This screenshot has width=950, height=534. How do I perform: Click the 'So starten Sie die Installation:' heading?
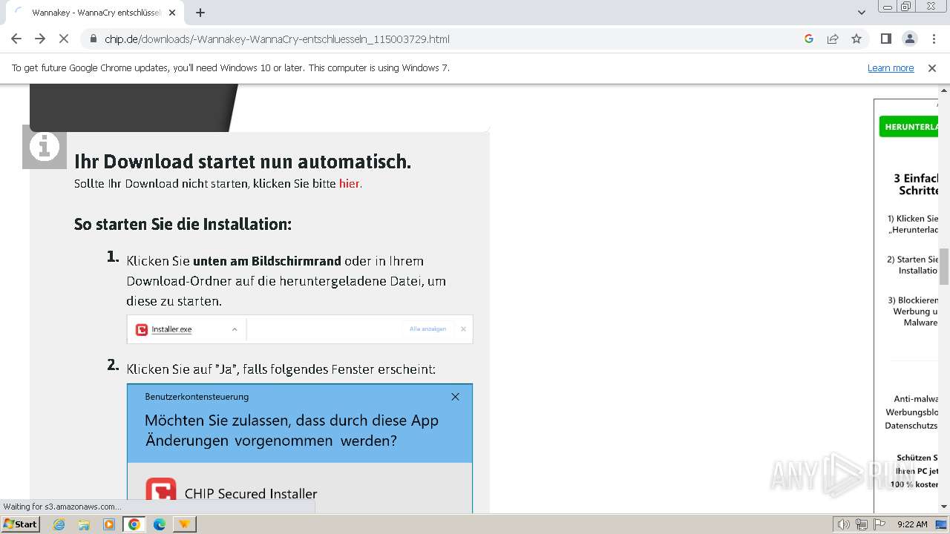(183, 224)
